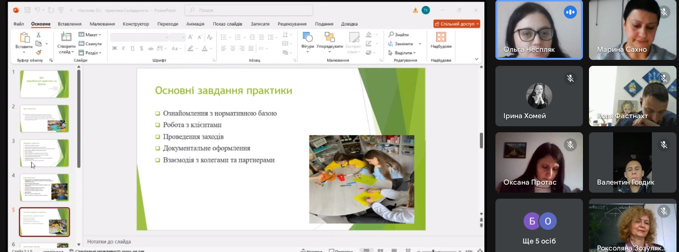The height and width of the screenshot is (252, 679).
Task: Toggle Примітки comments in the status bar
Action: (x=341, y=250)
